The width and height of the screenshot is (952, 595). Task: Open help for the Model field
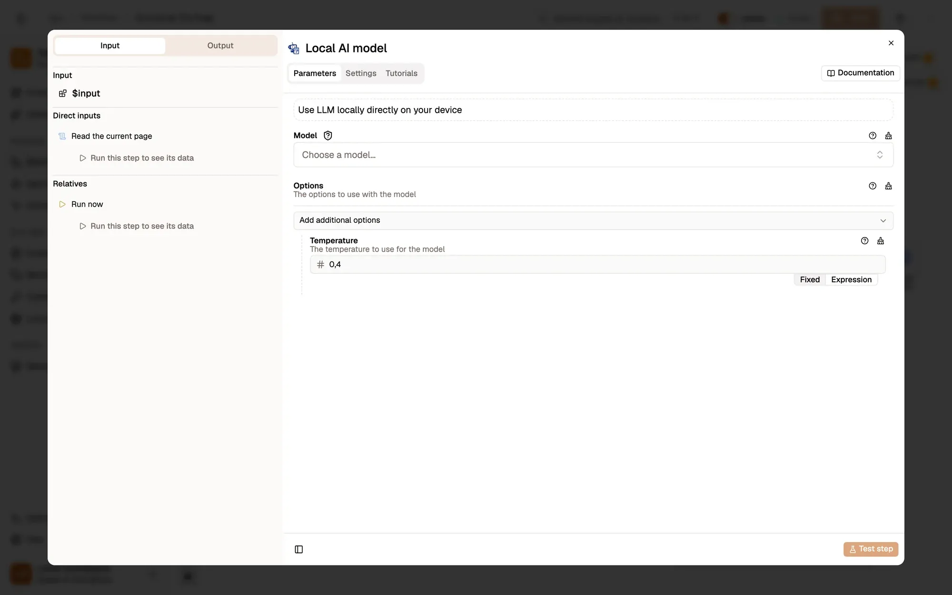pyautogui.click(x=873, y=136)
